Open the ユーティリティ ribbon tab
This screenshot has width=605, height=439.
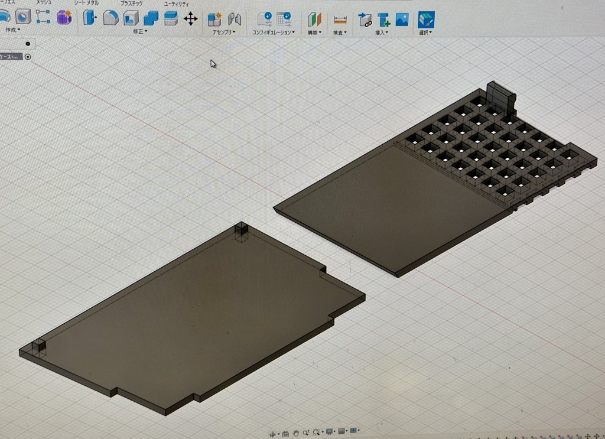coord(175,3)
